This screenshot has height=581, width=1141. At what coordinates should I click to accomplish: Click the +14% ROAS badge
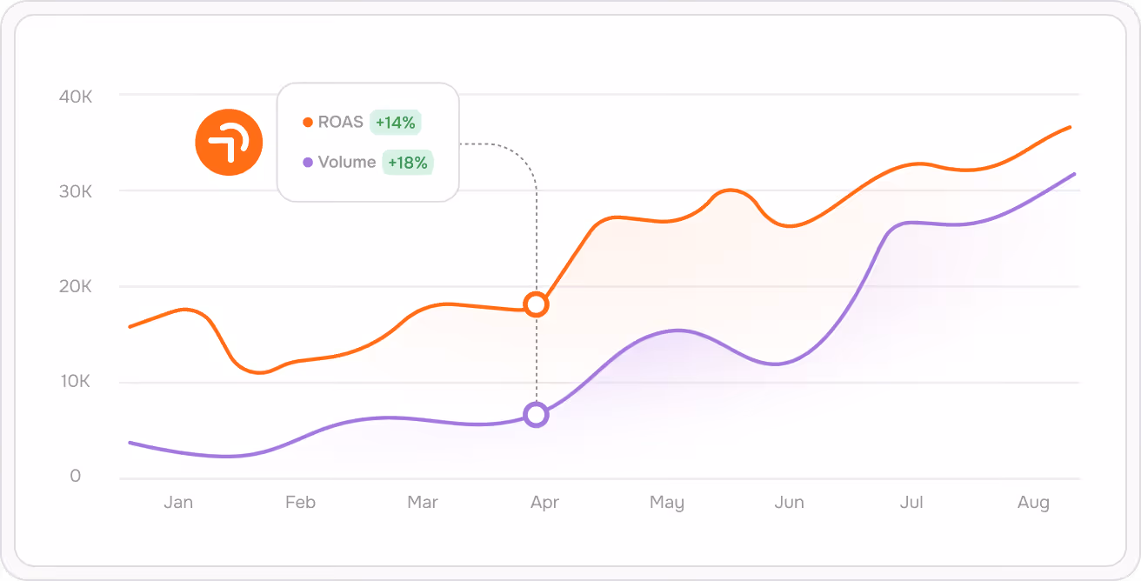coord(396,123)
